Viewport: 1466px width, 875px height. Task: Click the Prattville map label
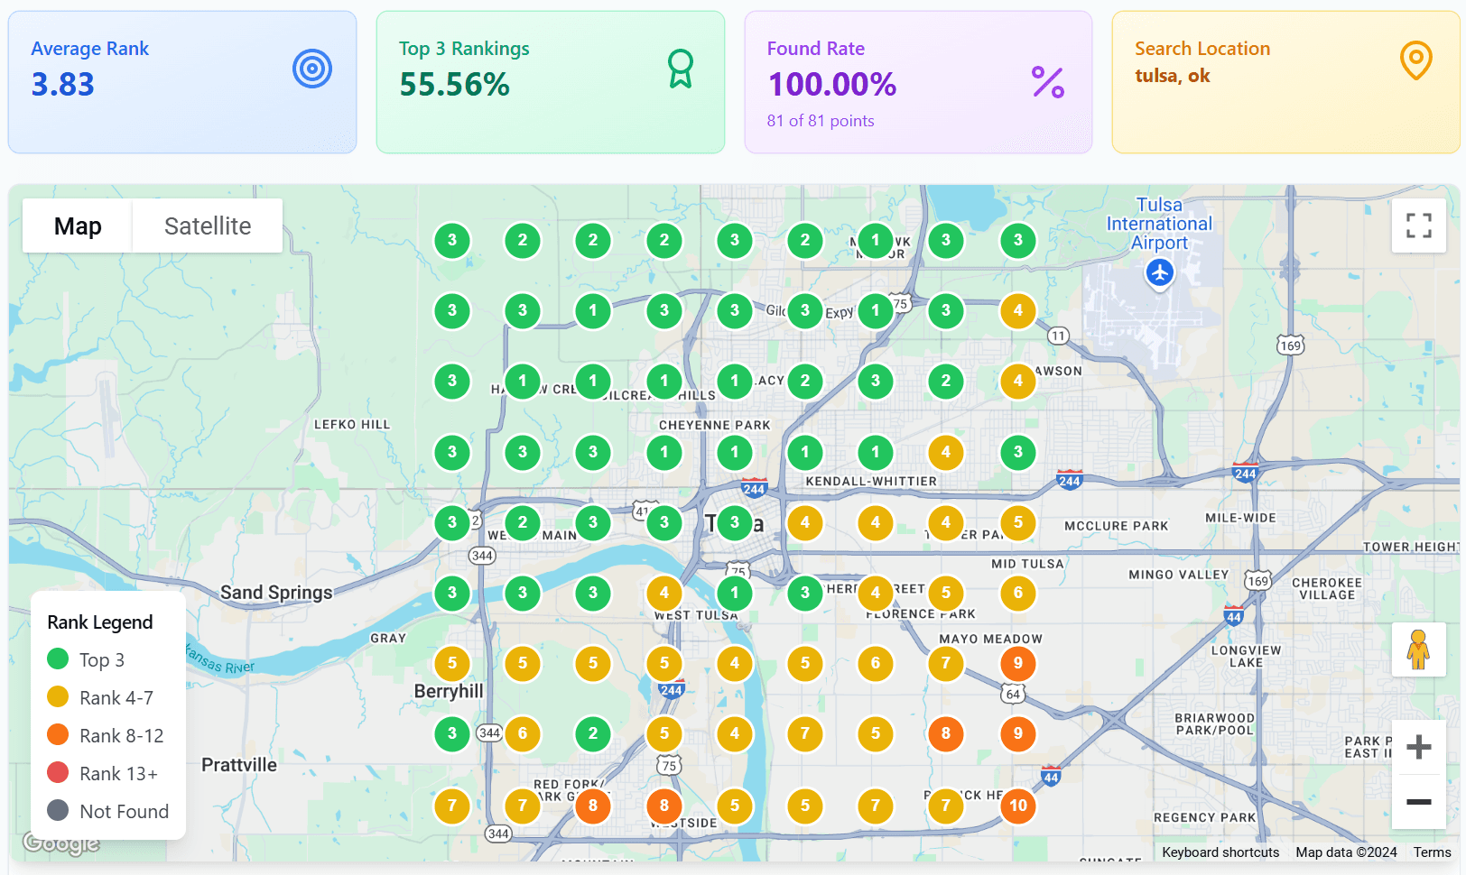(x=239, y=765)
